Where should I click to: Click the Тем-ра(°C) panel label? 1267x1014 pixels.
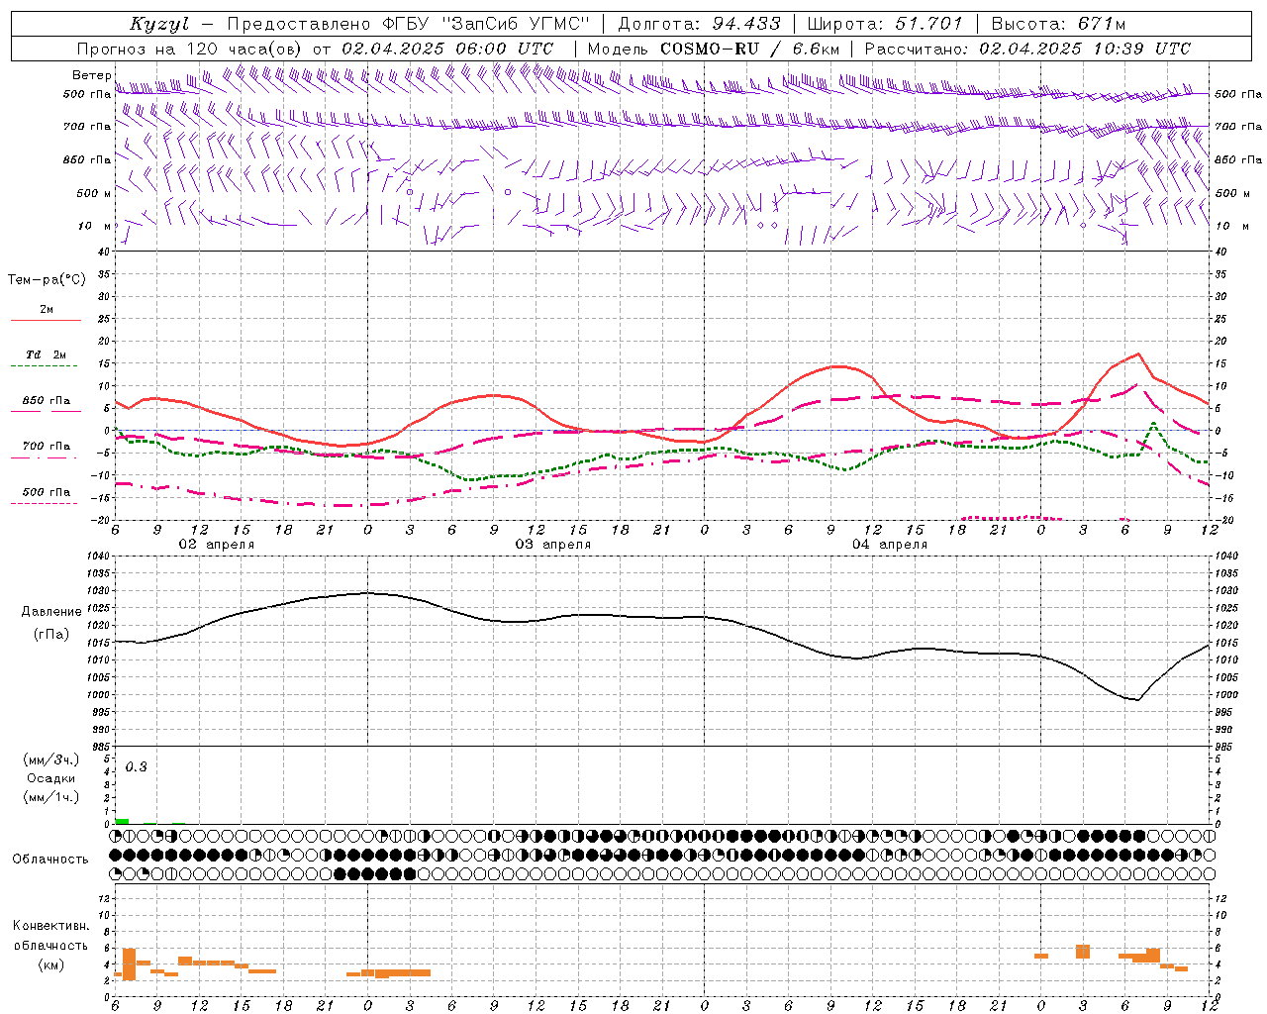[47, 280]
